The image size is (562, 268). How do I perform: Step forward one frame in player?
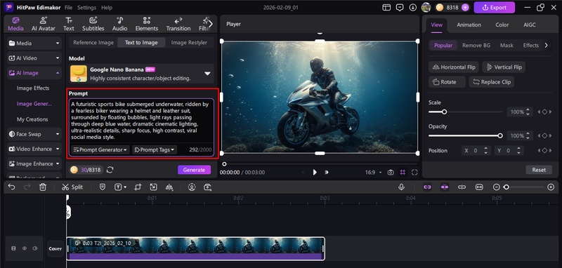pyautogui.click(x=327, y=173)
